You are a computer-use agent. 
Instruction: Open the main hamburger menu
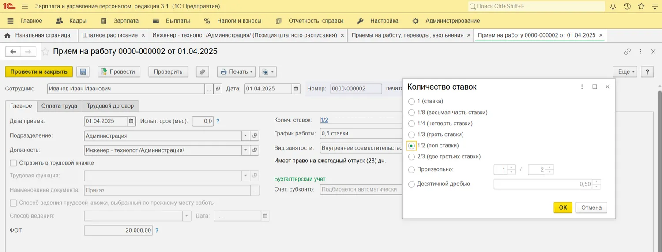(25, 6)
